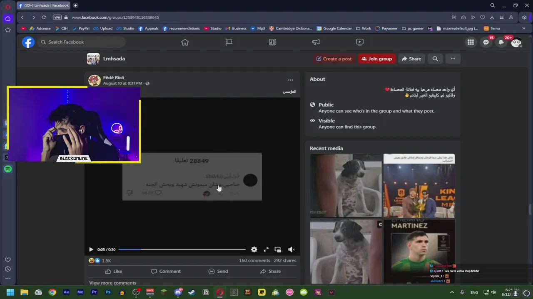The image size is (533, 299).
Task: Open Opera player arrow icon in address bar
Action: point(473,17)
